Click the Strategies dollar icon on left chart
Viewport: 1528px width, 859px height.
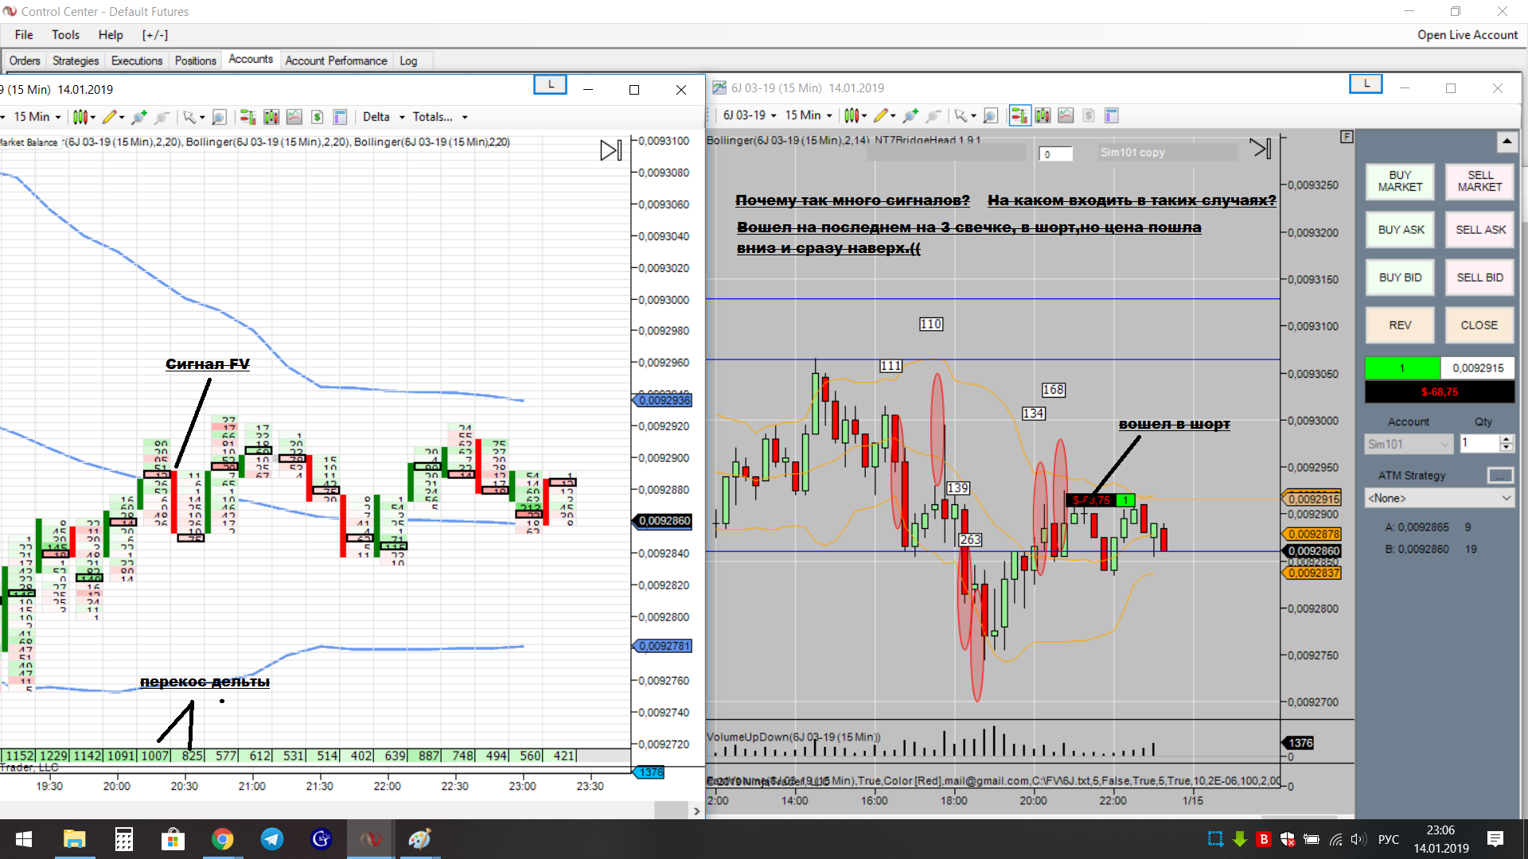click(x=318, y=117)
